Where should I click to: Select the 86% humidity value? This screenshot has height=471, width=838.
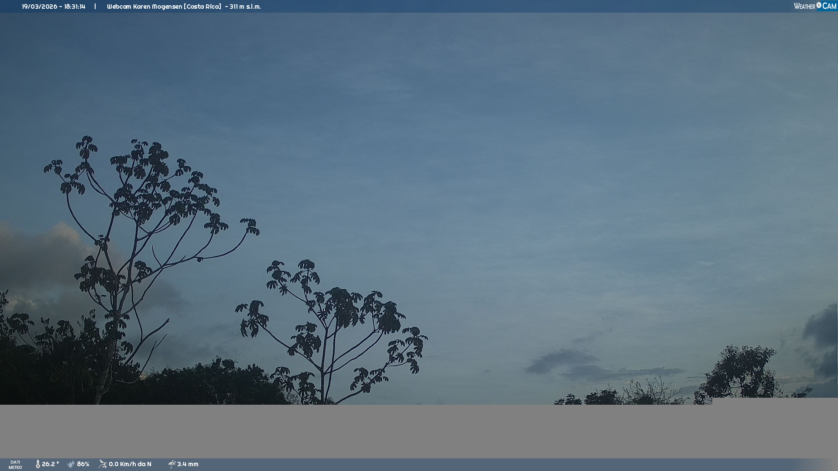(x=83, y=464)
